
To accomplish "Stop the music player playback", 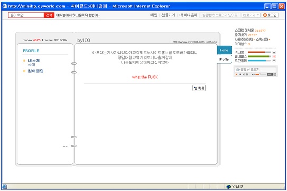I will 240,74.
